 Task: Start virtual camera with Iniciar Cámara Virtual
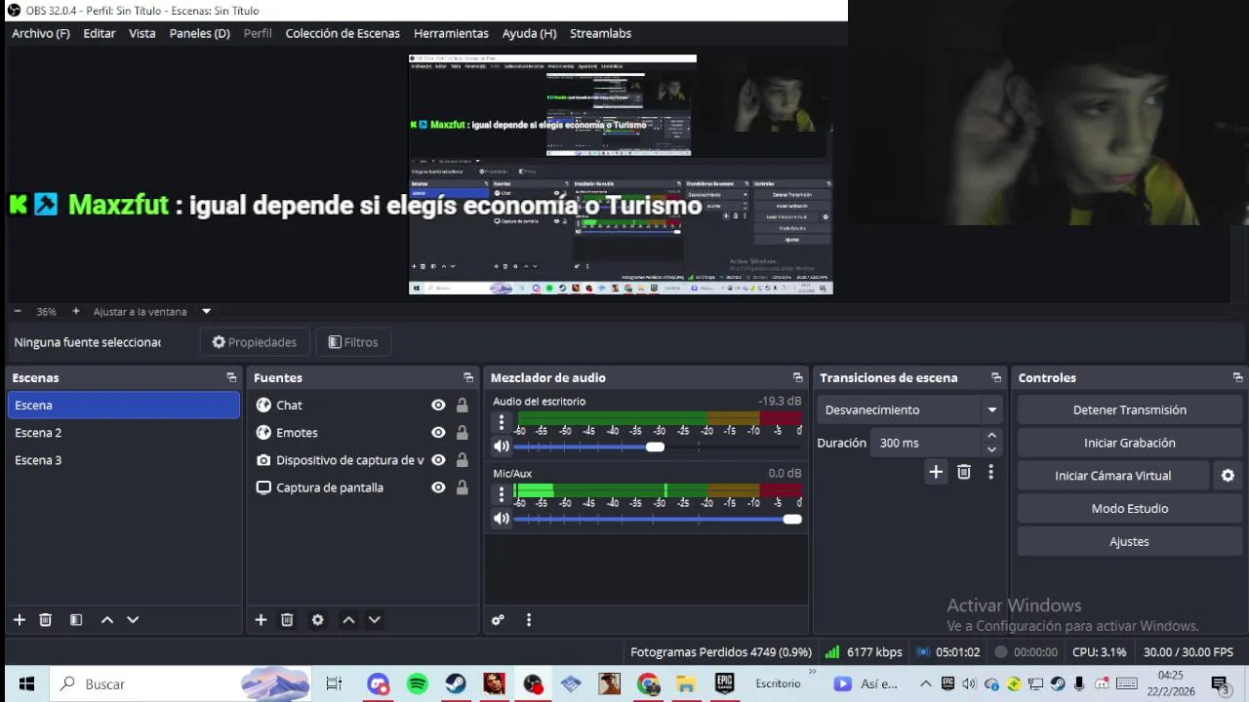[x=1113, y=476]
